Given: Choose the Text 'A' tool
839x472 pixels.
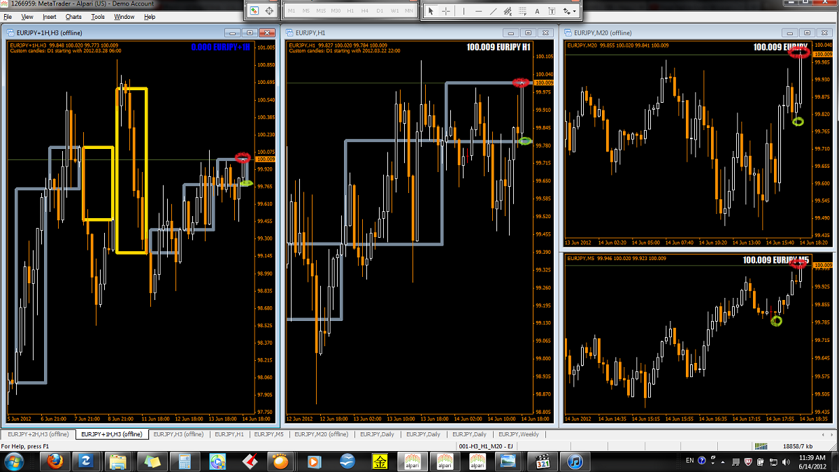Looking at the screenshot, I should coord(537,11).
